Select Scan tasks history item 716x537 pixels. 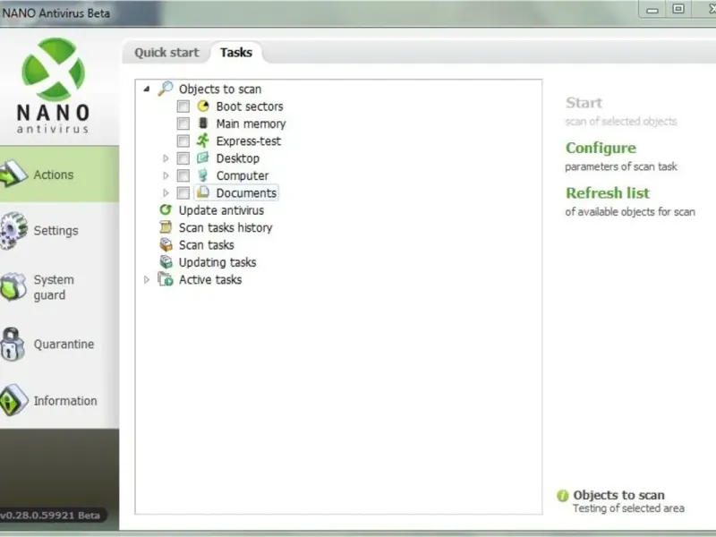pos(226,227)
